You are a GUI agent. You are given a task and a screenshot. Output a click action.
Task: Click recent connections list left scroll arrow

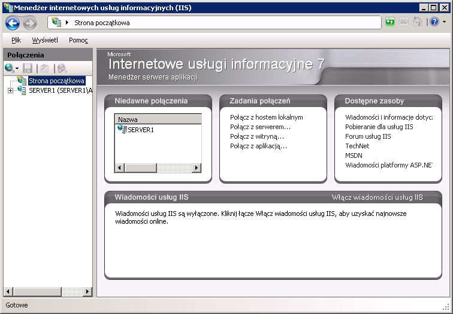click(120, 167)
